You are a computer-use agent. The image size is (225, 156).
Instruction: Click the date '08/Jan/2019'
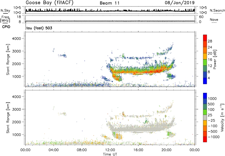tap(180, 3)
